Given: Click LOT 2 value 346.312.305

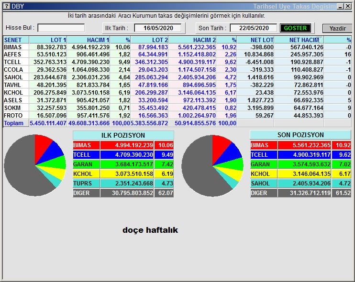Looking at the screenshot, I should point(152,62).
